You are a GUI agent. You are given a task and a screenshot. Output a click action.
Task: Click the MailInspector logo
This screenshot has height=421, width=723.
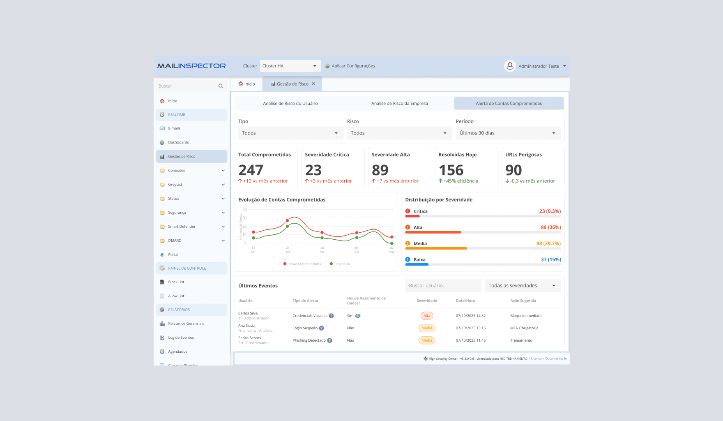pyautogui.click(x=191, y=66)
